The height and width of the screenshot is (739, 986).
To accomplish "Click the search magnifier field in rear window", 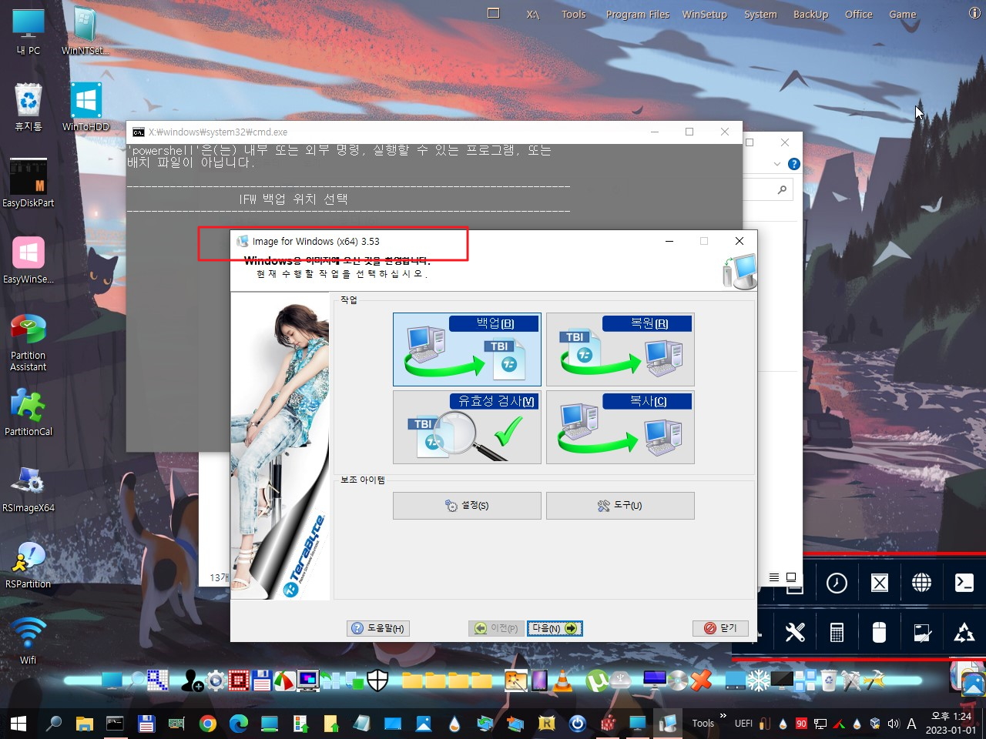I will click(x=782, y=189).
